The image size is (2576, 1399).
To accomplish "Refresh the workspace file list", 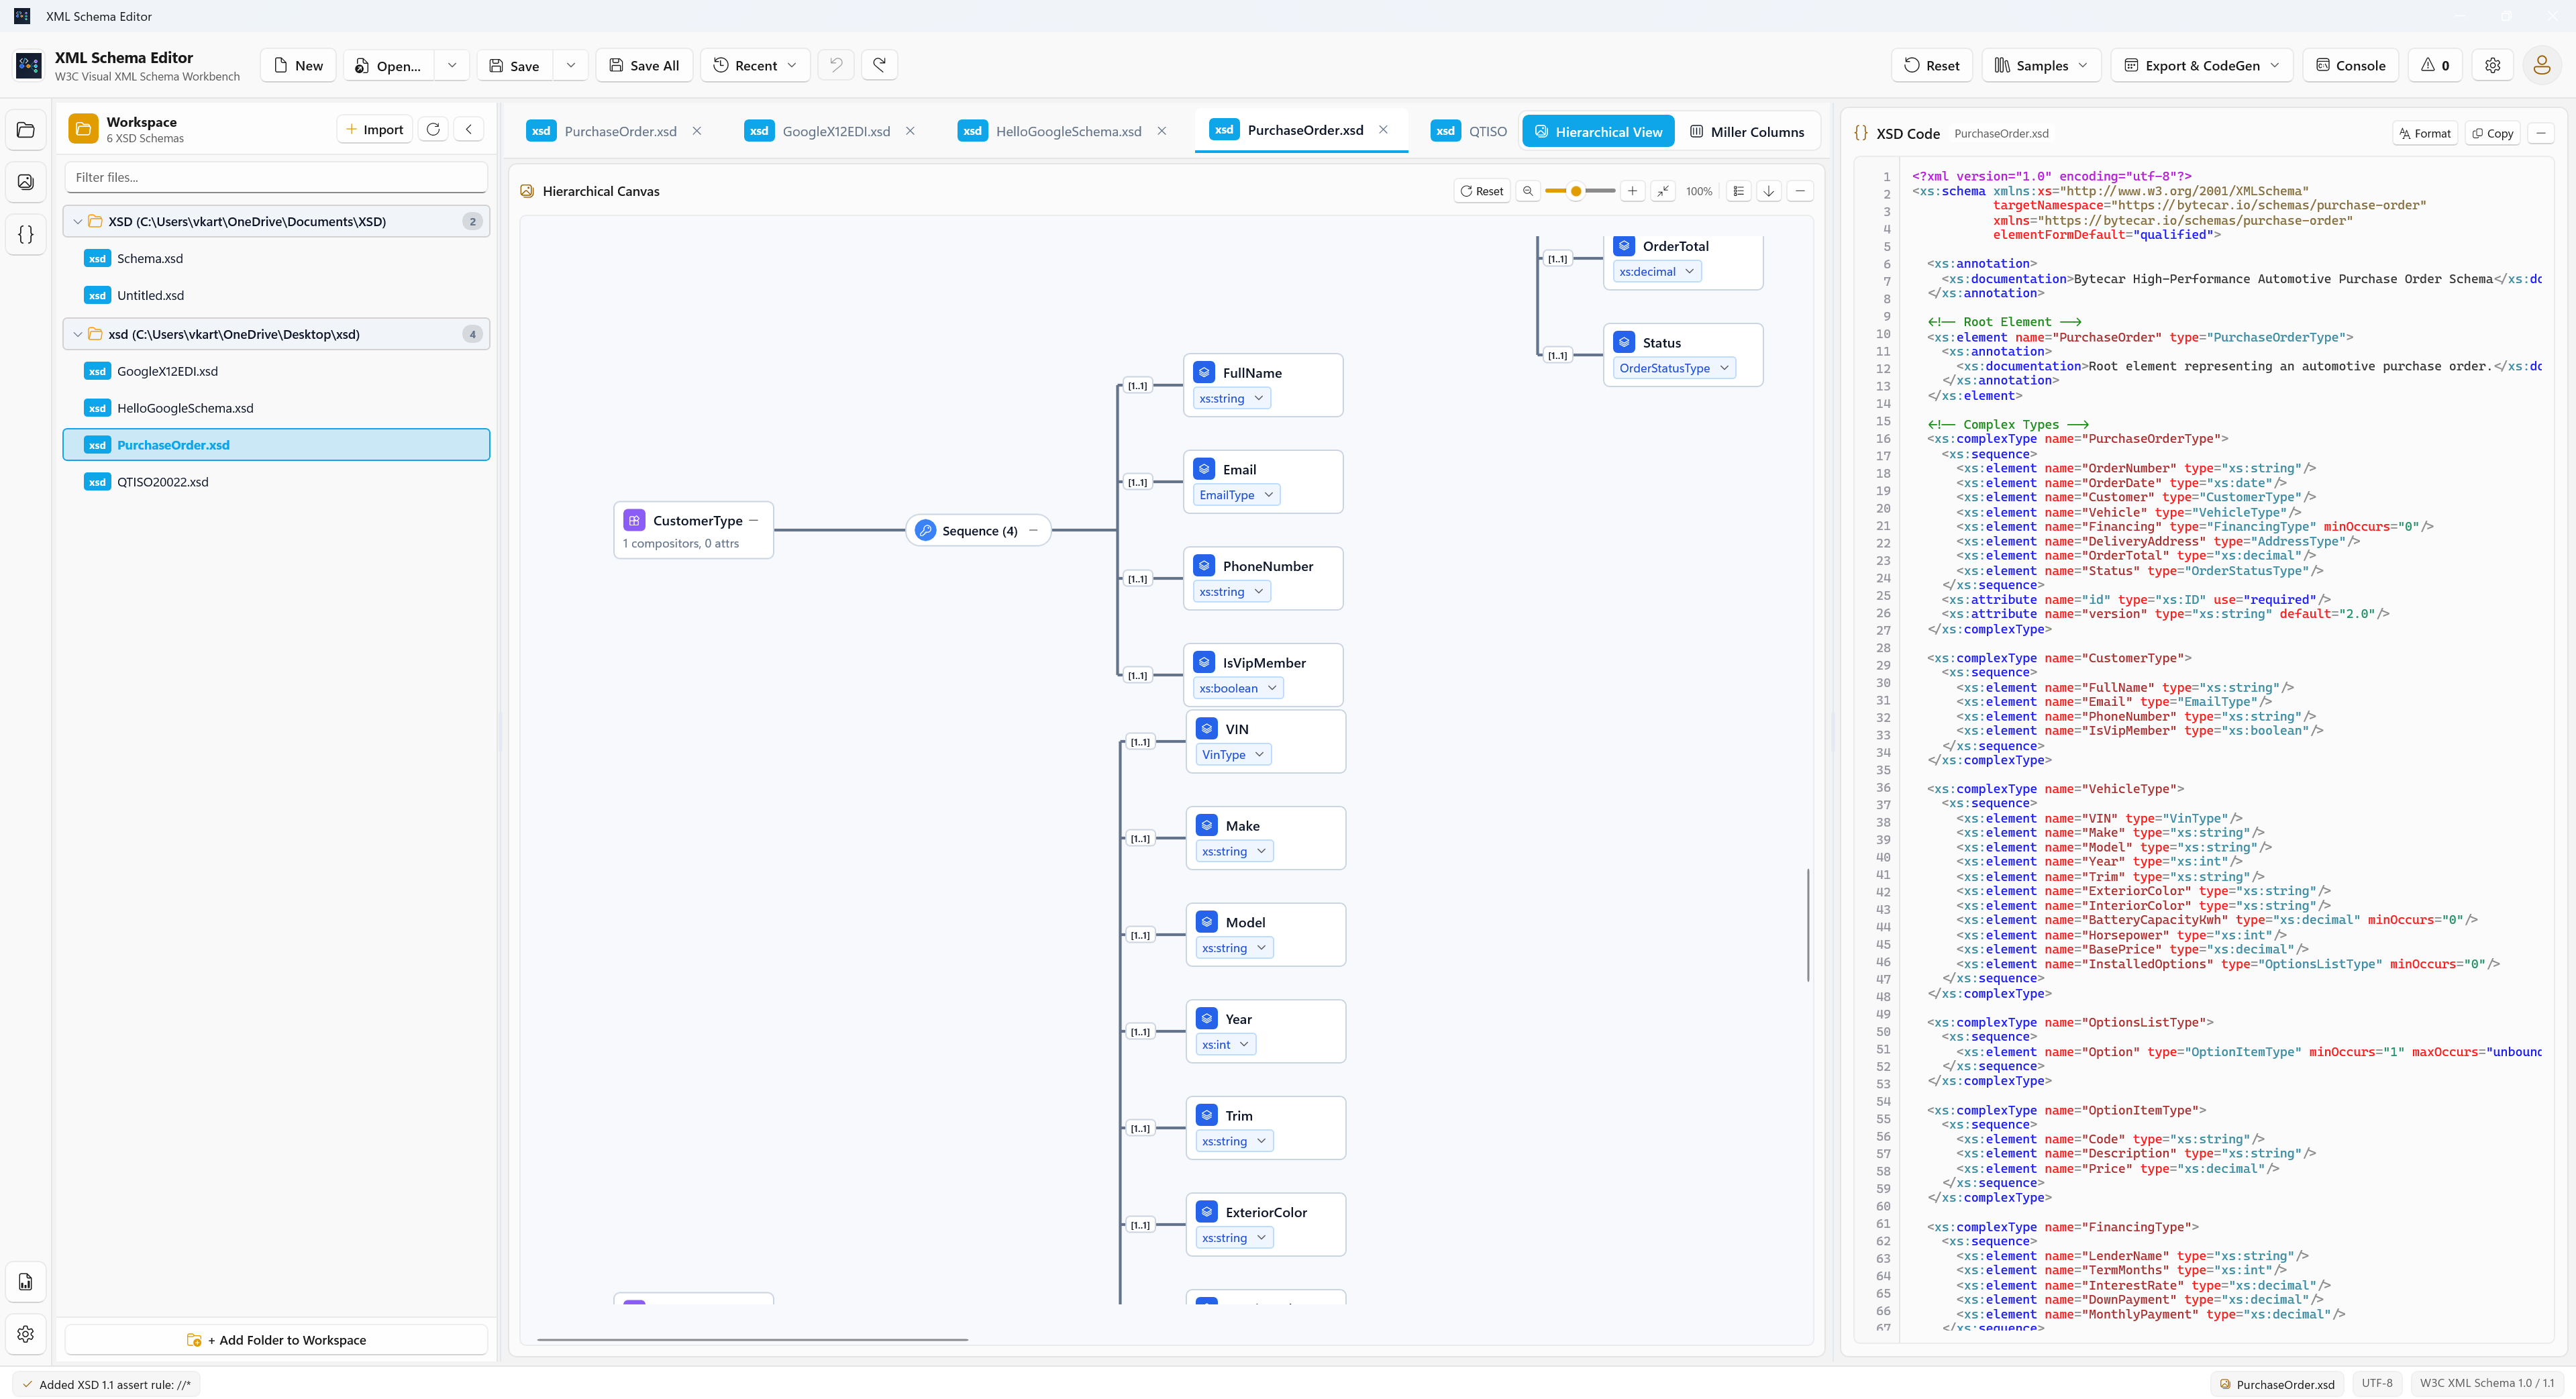I will point(433,129).
